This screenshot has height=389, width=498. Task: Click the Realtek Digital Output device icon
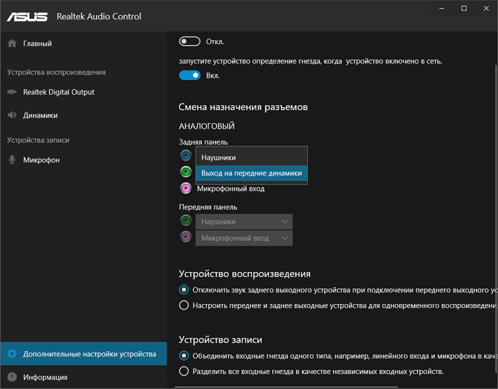click(12, 92)
